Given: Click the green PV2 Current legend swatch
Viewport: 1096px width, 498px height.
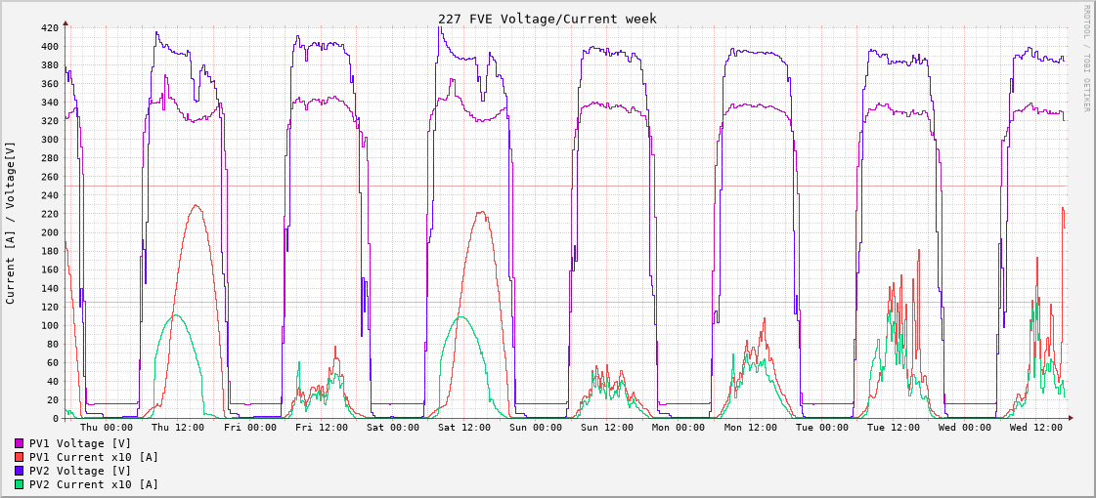Looking at the screenshot, I should tap(19, 484).
